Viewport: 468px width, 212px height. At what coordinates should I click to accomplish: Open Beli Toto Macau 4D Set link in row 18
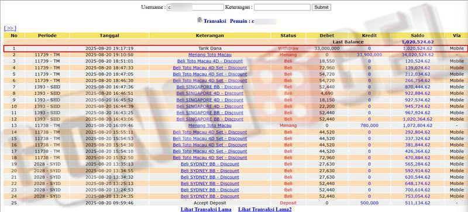point(210,158)
